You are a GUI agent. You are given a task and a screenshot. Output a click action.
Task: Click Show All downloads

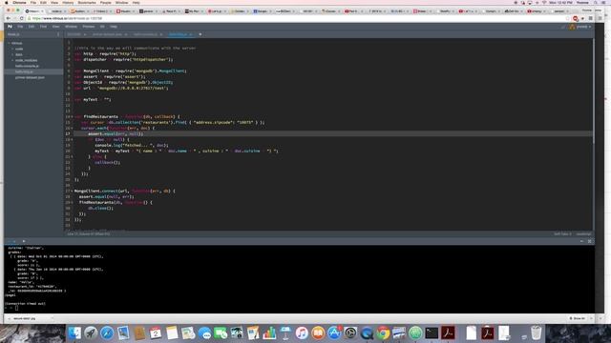(577, 318)
